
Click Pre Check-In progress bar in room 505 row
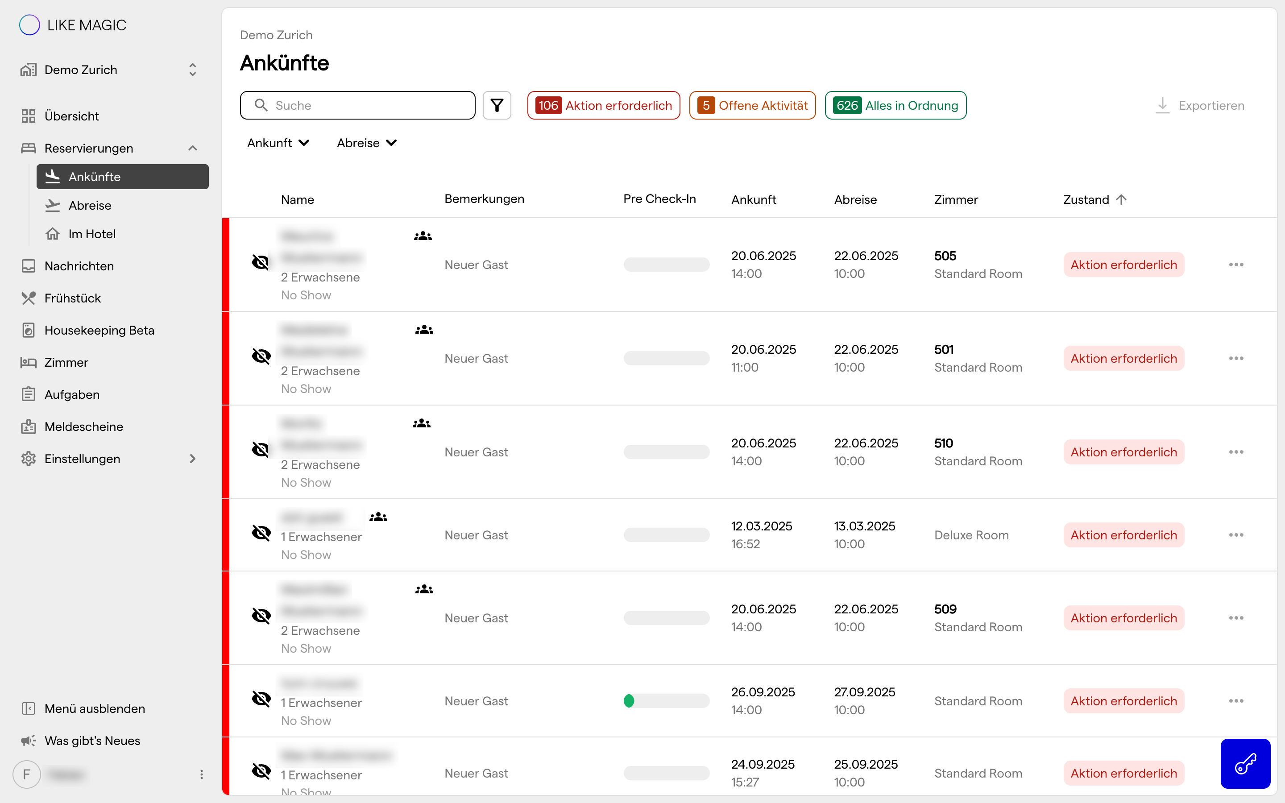click(667, 265)
